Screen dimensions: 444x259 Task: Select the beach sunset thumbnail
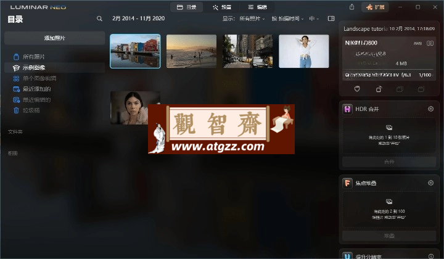tap(191, 51)
